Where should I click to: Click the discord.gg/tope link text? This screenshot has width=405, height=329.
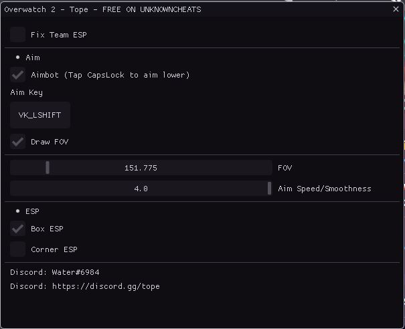click(x=106, y=286)
